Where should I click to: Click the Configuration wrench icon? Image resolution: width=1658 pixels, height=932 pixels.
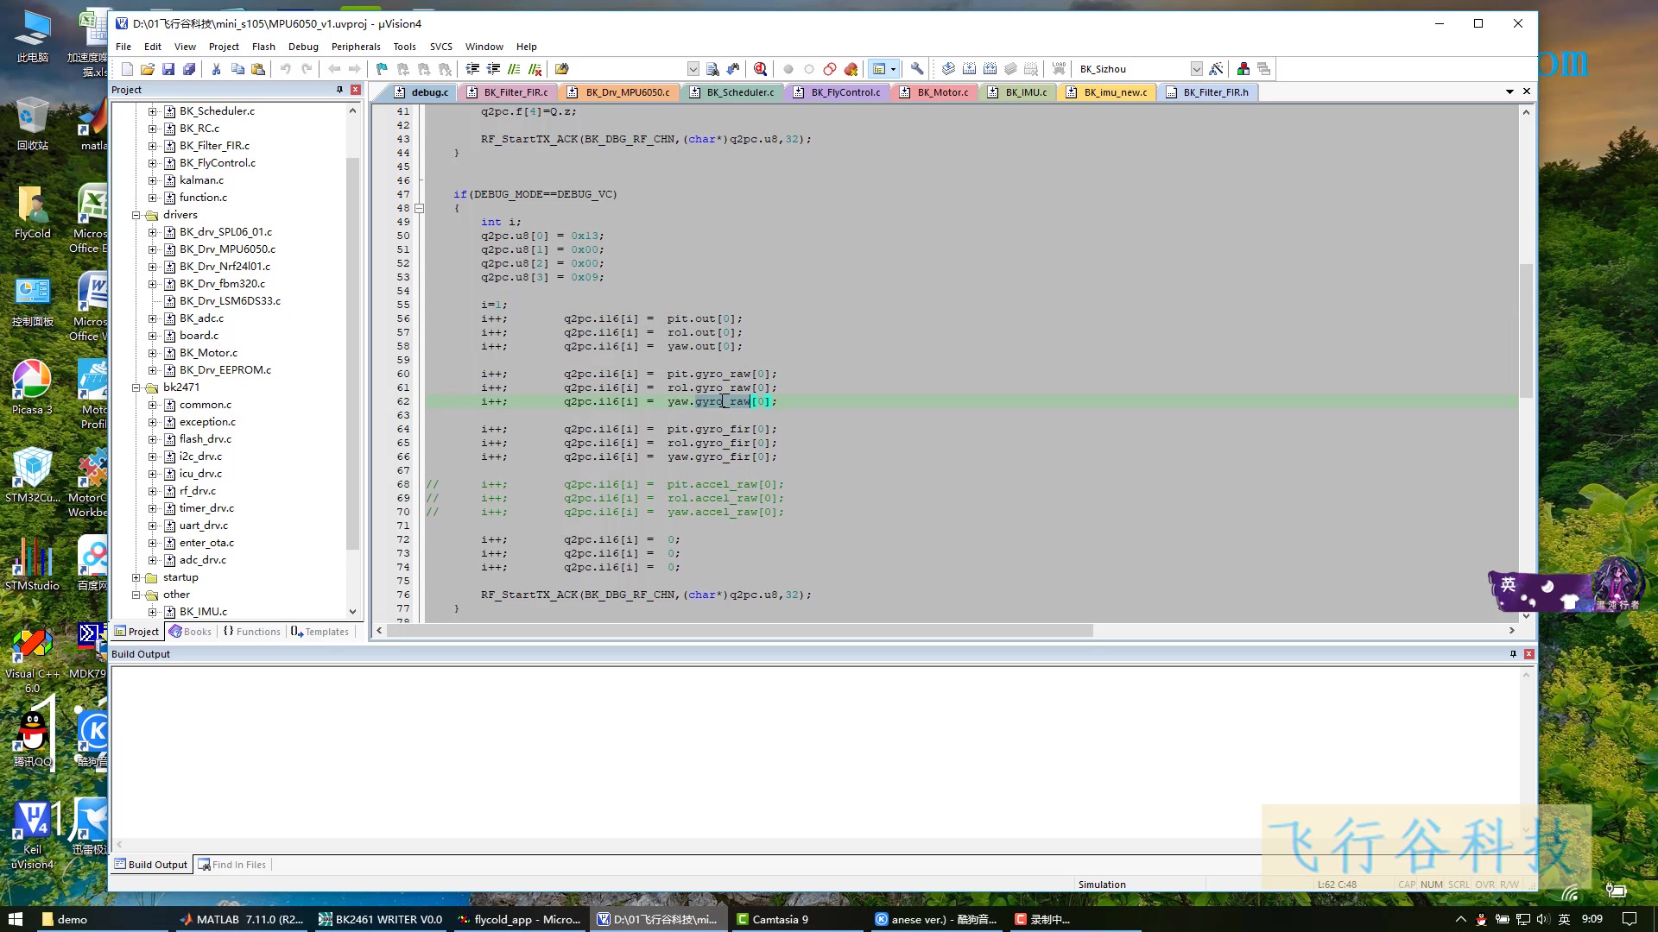(x=917, y=69)
